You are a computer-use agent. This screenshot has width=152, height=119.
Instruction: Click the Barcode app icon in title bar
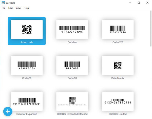3,3
